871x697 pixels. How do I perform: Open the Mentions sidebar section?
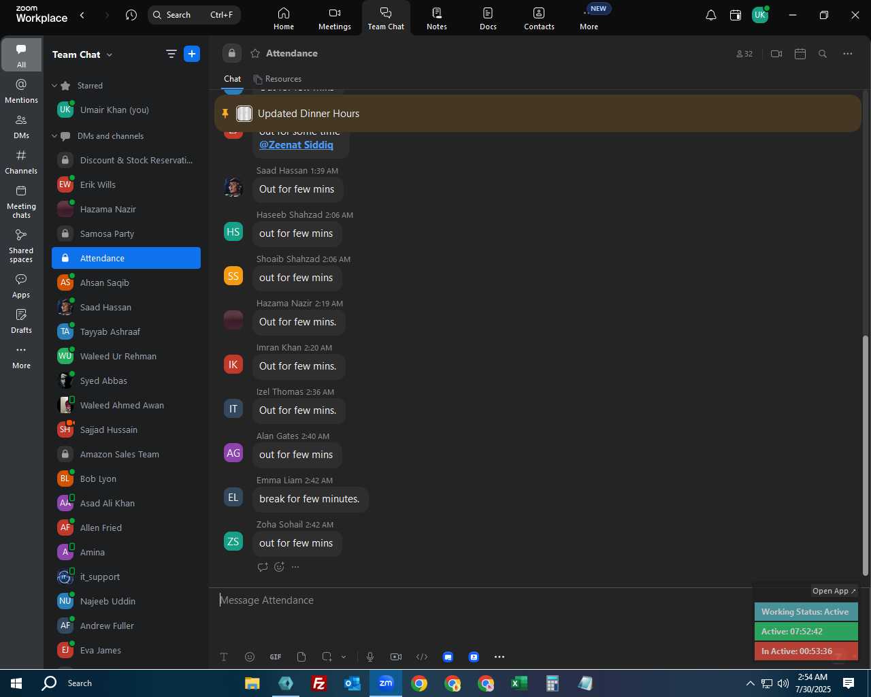[x=21, y=91]
